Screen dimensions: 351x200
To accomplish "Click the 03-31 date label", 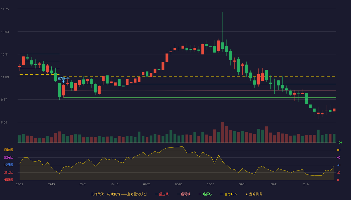I will (83, 184).
